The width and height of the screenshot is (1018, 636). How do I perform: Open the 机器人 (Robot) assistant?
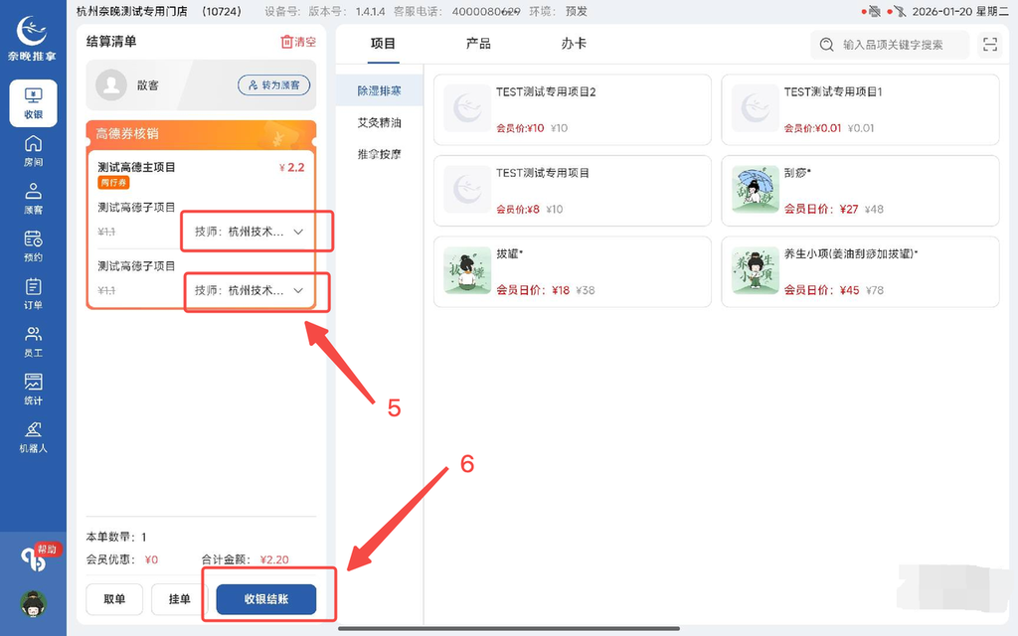pyautogui.click(x=33, y=433)
